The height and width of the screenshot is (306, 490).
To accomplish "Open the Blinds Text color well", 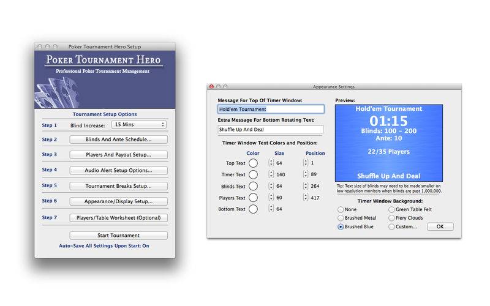I will pos(253,186).
